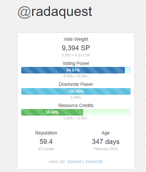The width and height of the screenshot is (146, 172).
Task: Click the Downvote Power label
Action: coord(76,84)
